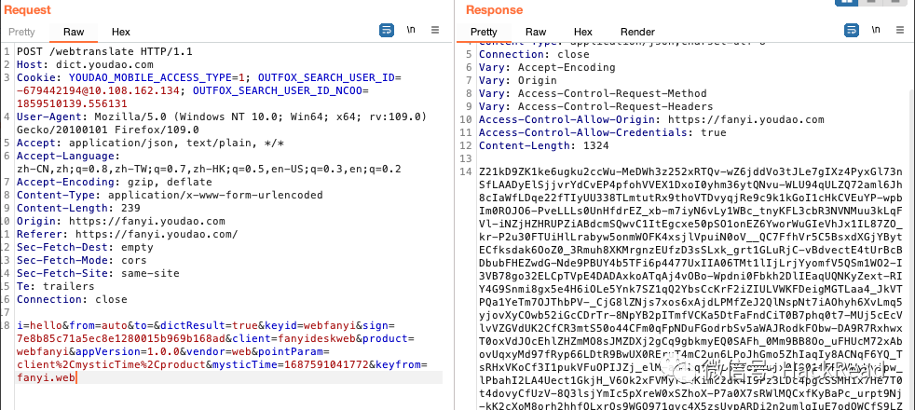Open hamburger options menu in Response panel

point(901,31)
